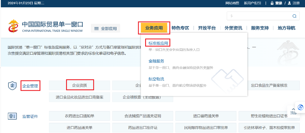Open 农药进出口通知单
Viewport: 305px width, 133px height.
(x=80, y=116)
